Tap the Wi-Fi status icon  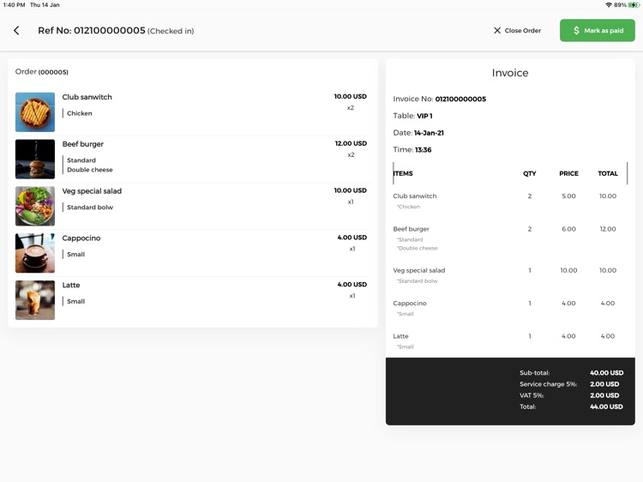[x=609, y=5]
